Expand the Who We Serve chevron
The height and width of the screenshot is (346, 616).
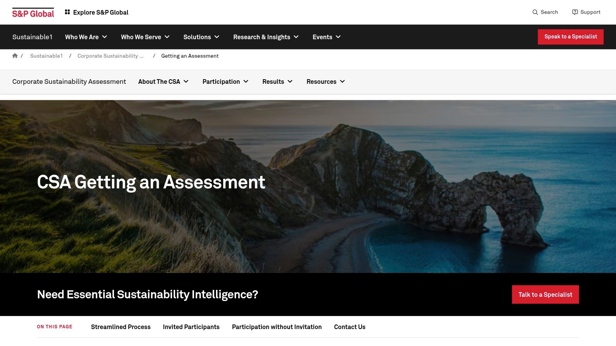point(167,37)
